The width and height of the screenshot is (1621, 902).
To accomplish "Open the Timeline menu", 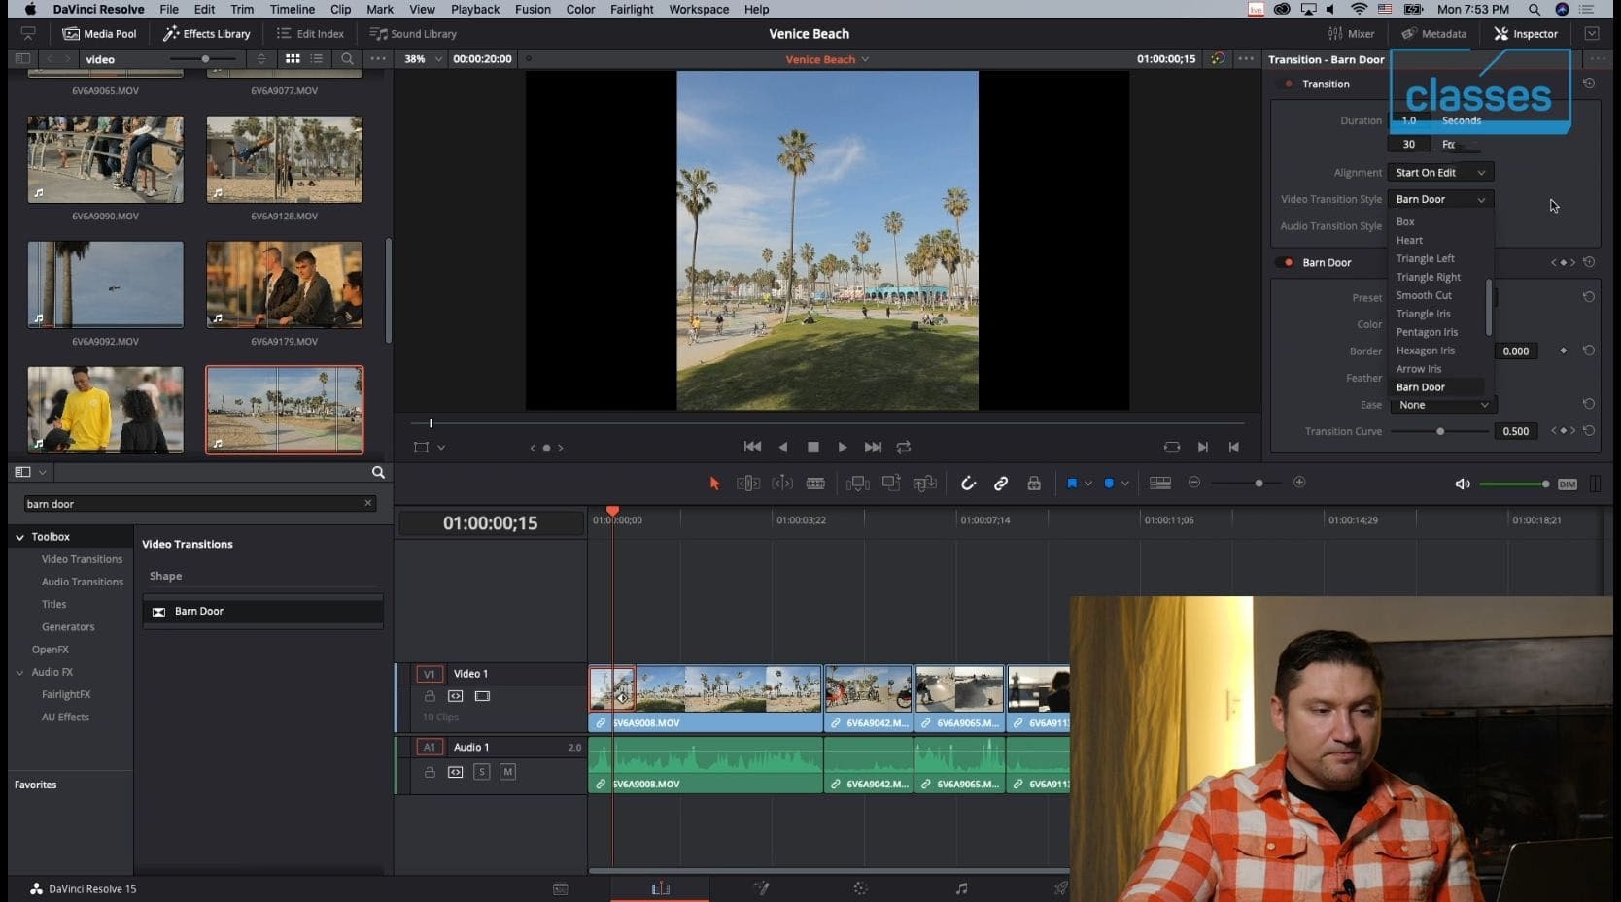I will (292, 10).
